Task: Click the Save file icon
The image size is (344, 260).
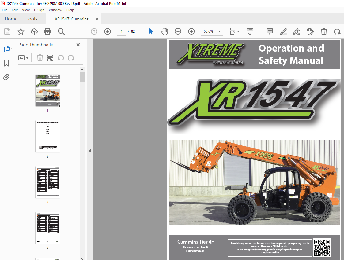Action: (x=7, y=31)
